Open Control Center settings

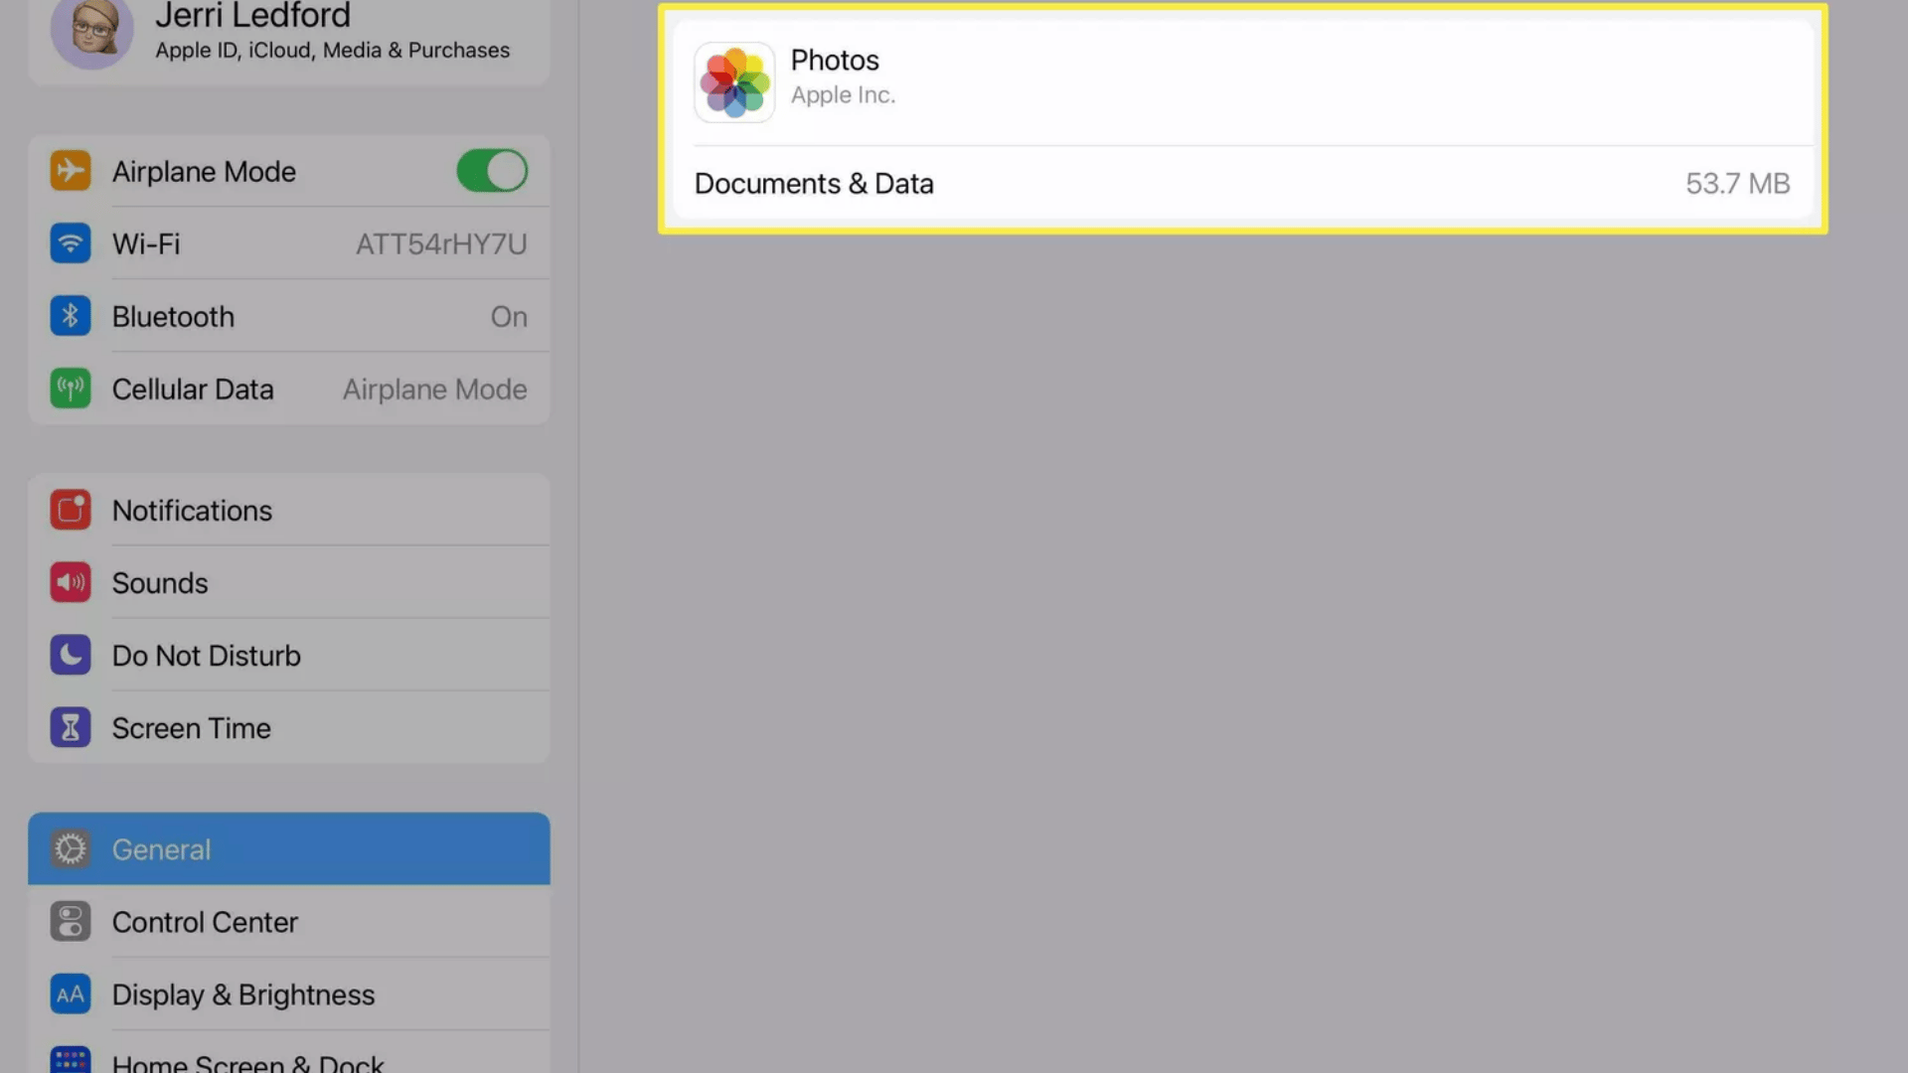tap(289, 922)
